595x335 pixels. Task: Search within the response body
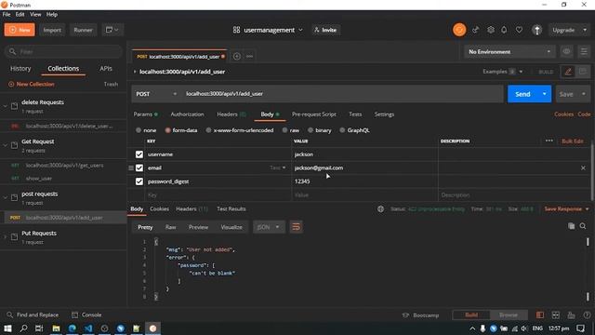tap(583, 226)
